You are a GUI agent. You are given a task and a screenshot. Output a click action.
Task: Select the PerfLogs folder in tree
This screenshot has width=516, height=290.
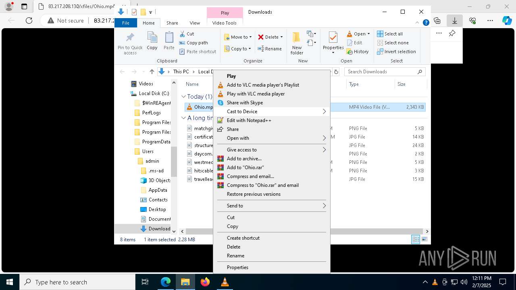tap(151, 113)
